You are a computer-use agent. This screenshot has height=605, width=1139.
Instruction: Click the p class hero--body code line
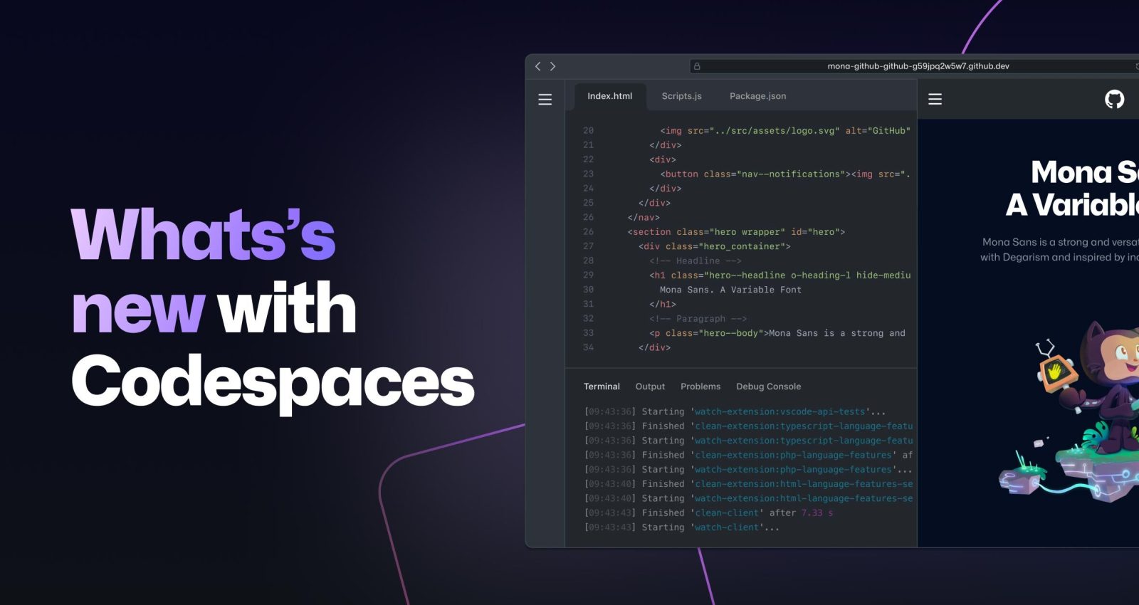777,333
